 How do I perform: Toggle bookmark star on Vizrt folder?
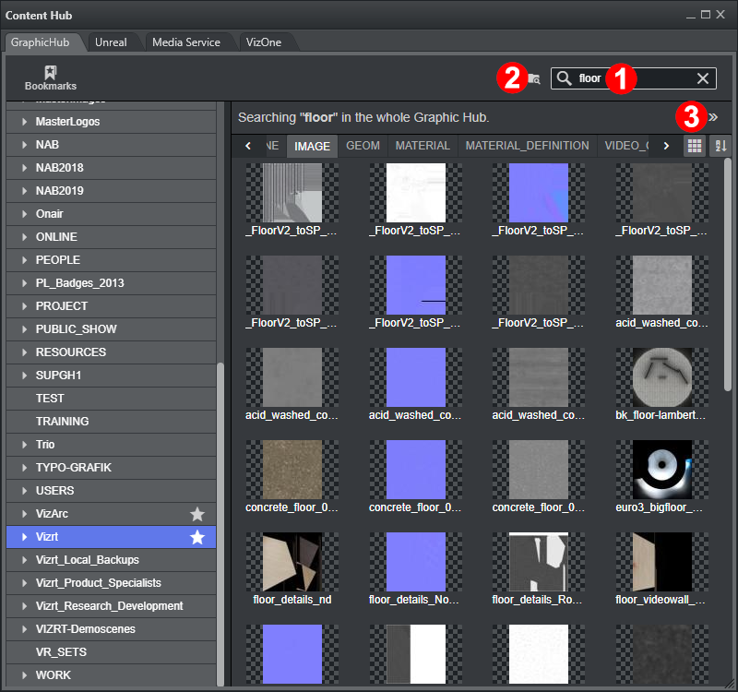[197, 537]
